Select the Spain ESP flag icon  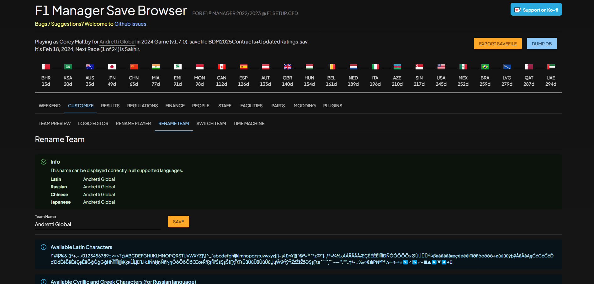[243, 67]
